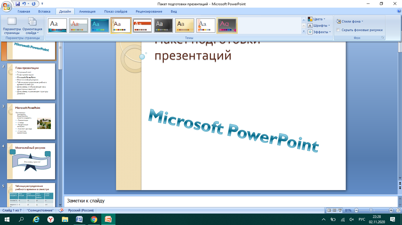
Task: Fit slide to current window
Action: pos(398,210)
